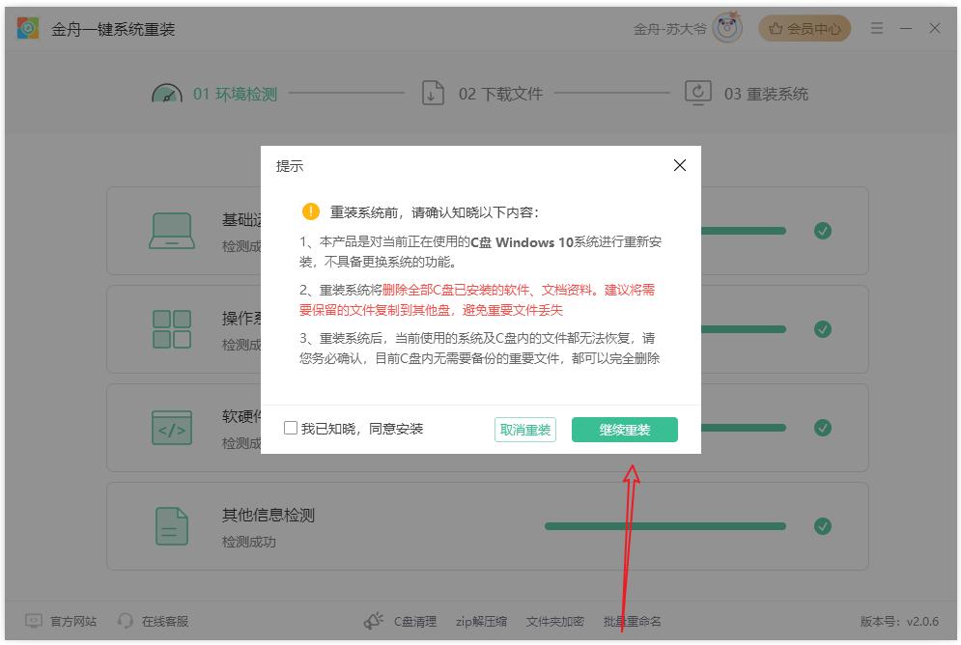Open the 会员中心 member center

tap(805, 29)
